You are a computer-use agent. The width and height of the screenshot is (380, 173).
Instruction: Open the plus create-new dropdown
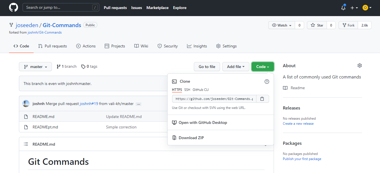pyautogui.click(x=354, y=8)
